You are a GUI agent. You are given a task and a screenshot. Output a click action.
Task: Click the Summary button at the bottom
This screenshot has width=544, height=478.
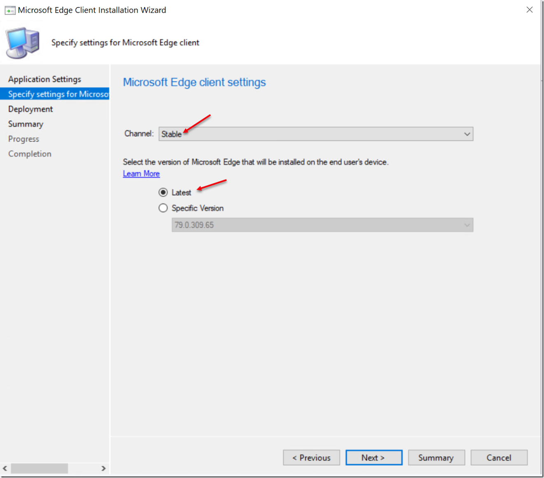coord(436,457)
